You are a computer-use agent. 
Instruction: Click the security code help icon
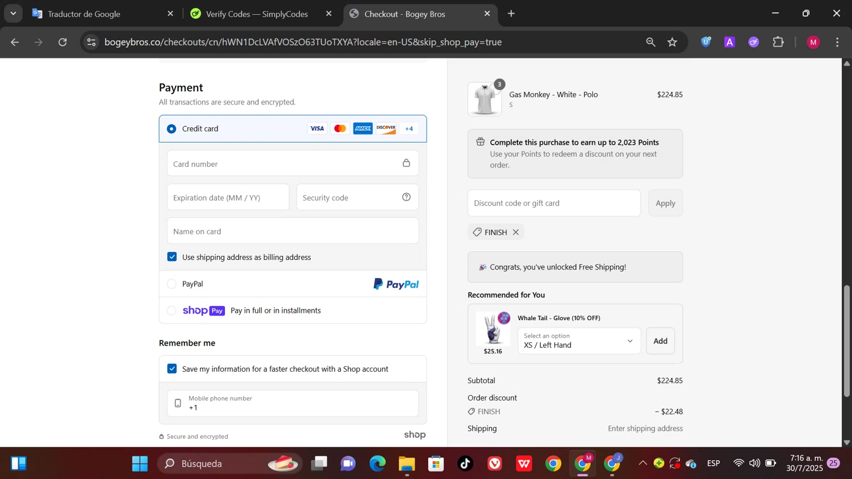coord(406,197)
